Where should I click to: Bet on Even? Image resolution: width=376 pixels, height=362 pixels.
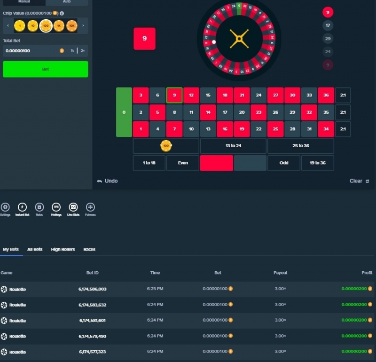coord(183,163)
